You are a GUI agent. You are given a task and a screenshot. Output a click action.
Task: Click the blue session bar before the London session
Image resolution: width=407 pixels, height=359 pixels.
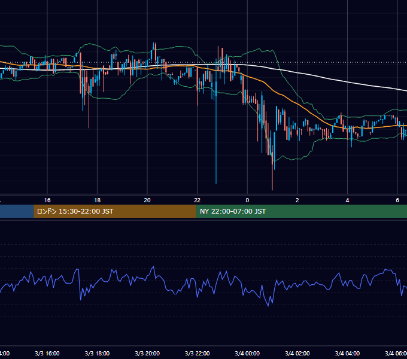[17, 211]
